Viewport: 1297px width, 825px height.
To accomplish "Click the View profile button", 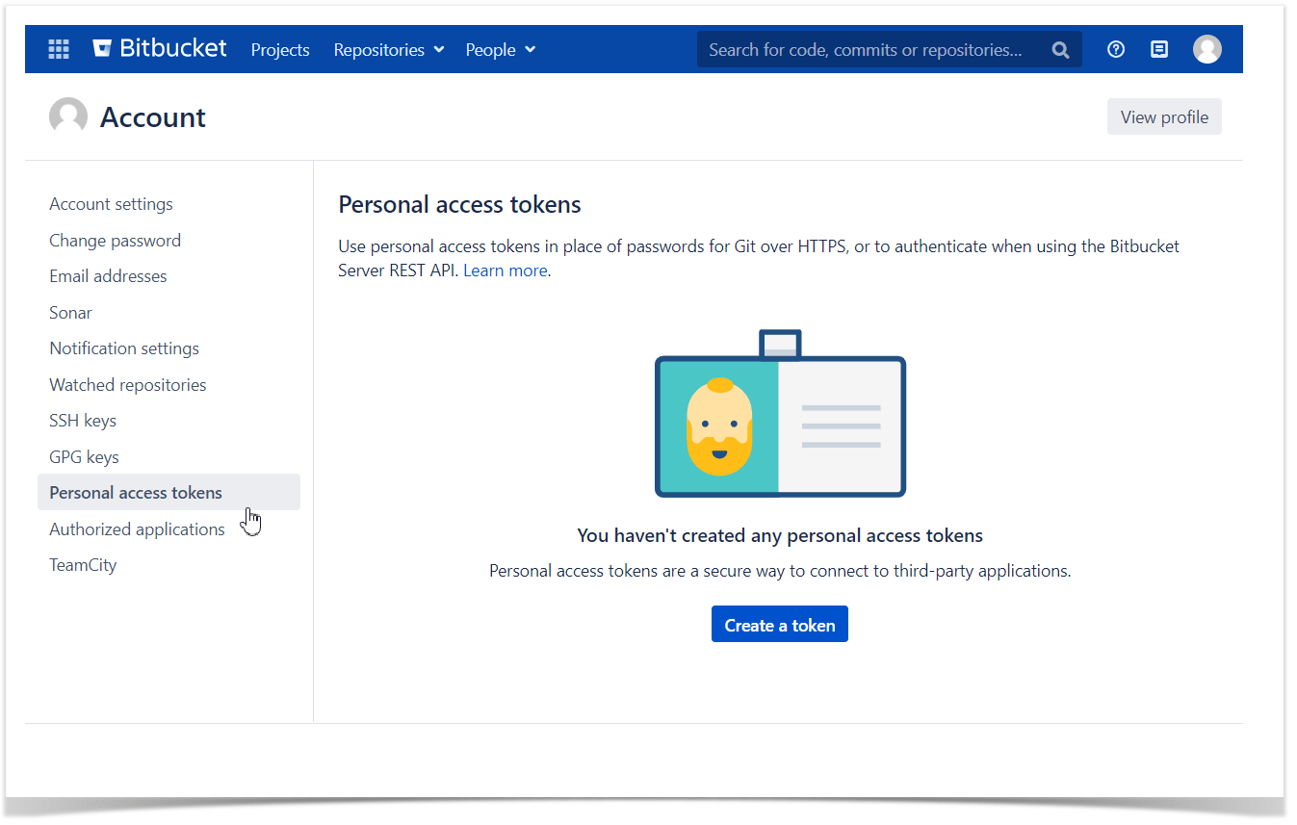I will 1163,117.
